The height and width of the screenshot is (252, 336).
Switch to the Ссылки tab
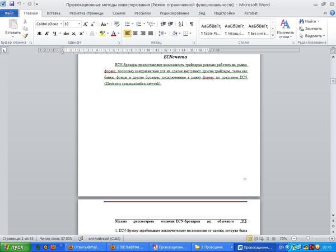click(x=119, y=13)
